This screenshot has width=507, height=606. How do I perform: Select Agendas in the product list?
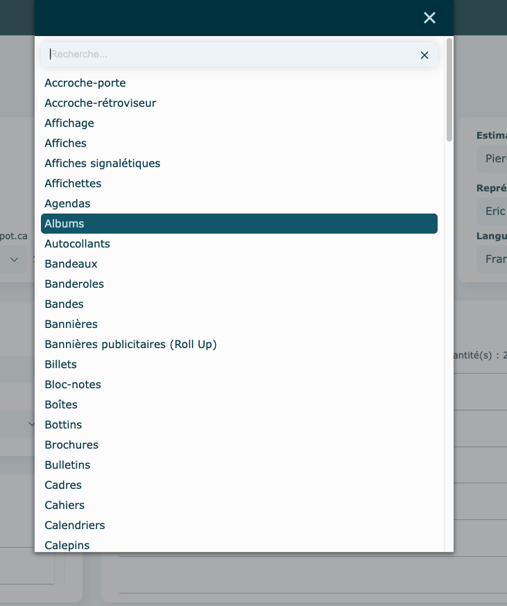(67, 204)
